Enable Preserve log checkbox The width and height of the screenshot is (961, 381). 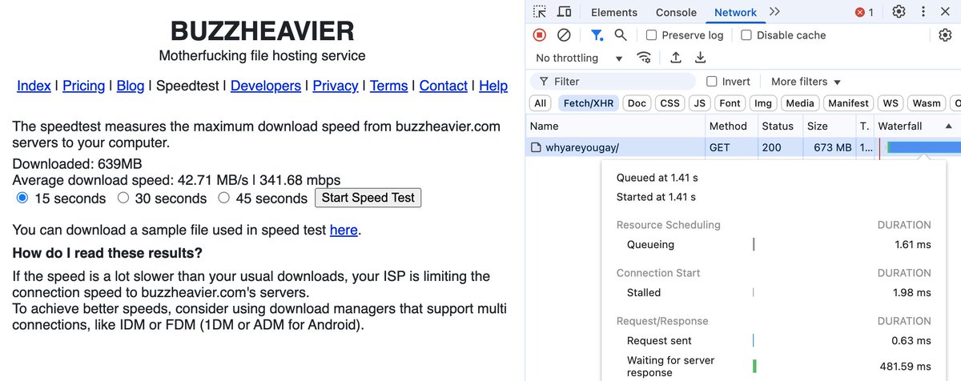click(652, 35)
